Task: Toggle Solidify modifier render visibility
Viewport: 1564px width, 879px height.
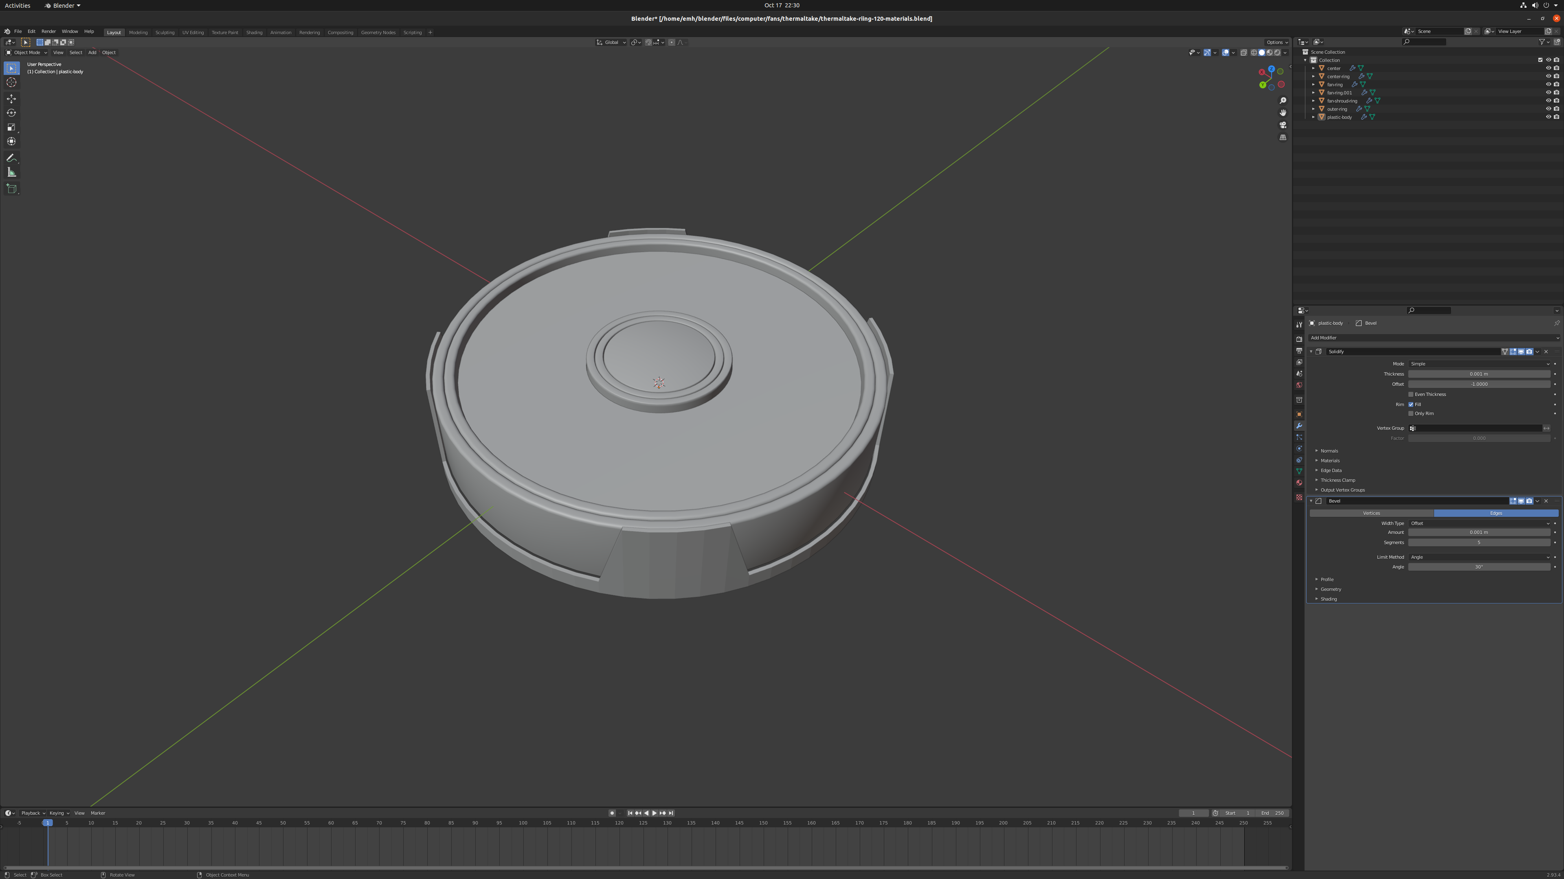Action: pos(1529,352)
